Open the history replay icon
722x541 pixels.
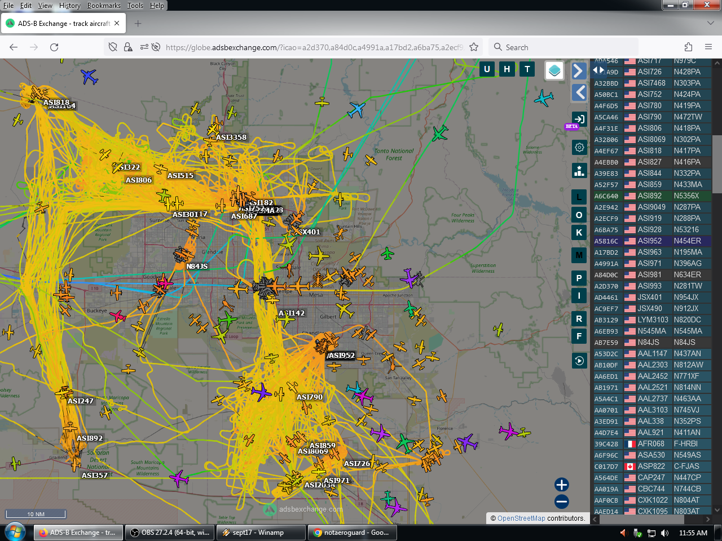tap(579, 361)
